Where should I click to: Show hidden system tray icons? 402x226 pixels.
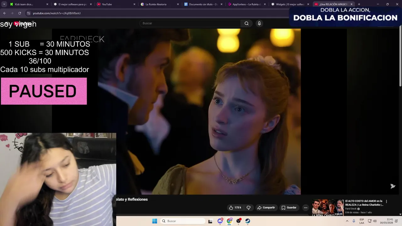click(347, 221)
